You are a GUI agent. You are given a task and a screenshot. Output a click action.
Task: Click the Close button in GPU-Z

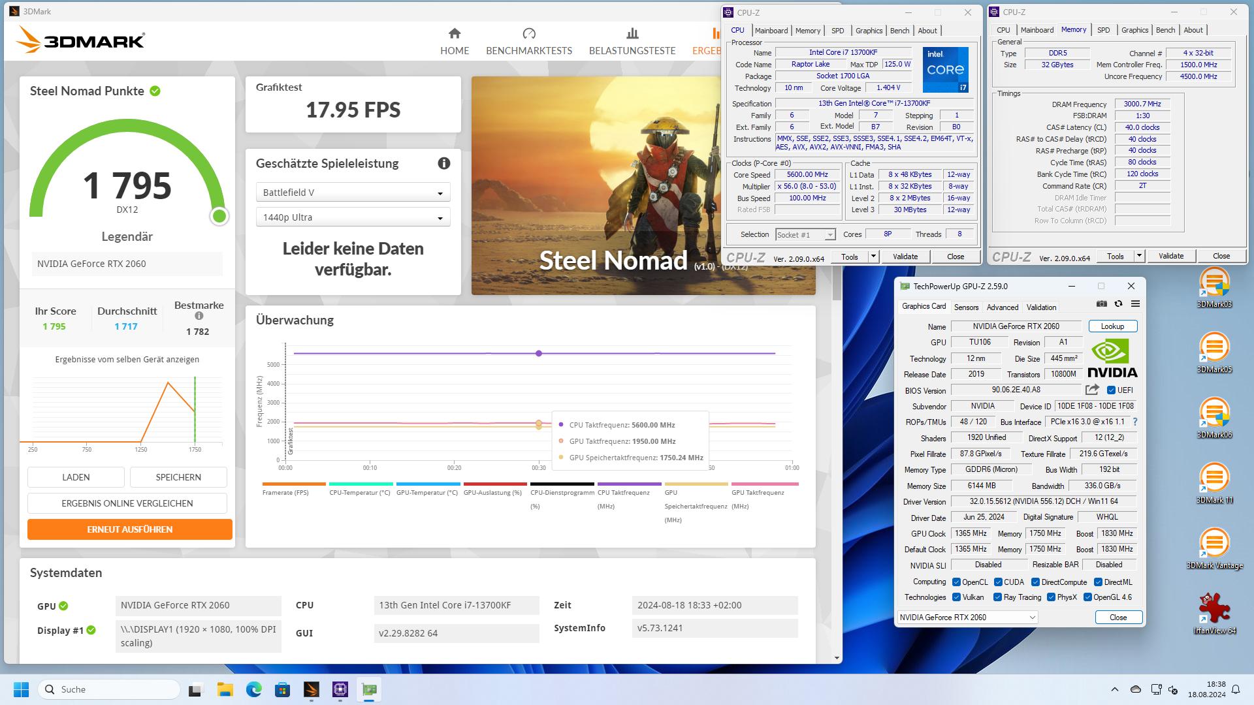pos(1118,618)
